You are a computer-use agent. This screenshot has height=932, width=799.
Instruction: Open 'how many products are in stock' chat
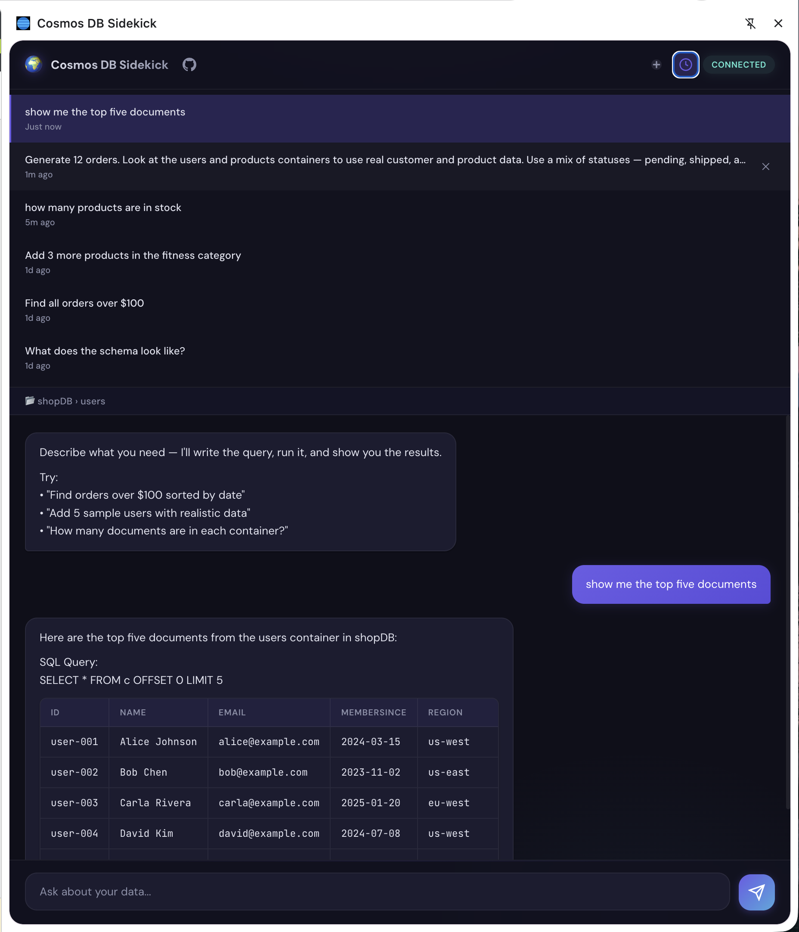(103, 214)
